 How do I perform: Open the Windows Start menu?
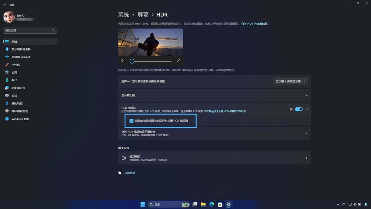coord(143,205)
